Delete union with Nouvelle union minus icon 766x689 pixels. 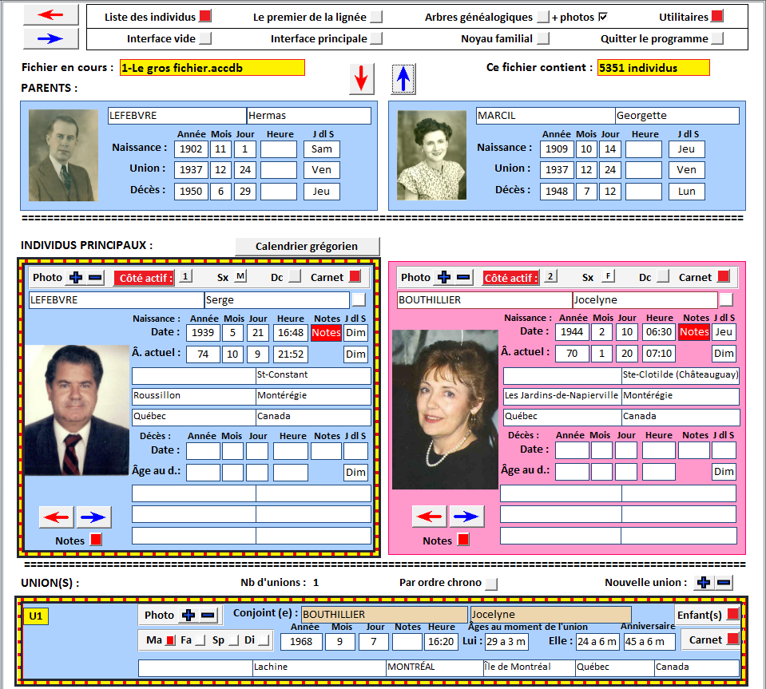[x=724, y=582]
